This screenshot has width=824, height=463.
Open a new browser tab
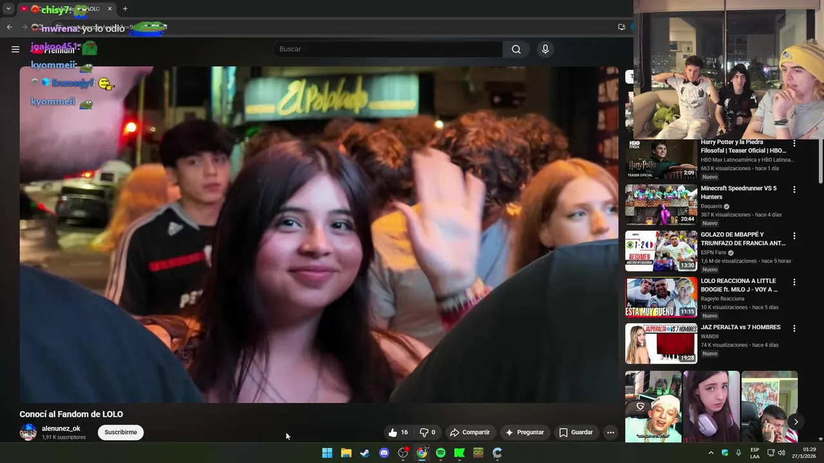[x=125, y=9]
